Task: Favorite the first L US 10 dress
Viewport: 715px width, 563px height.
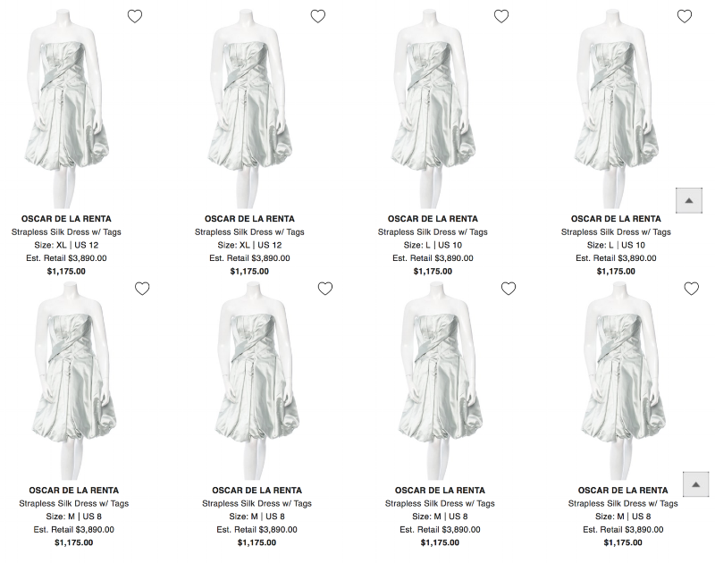Action: pos(501,16)
